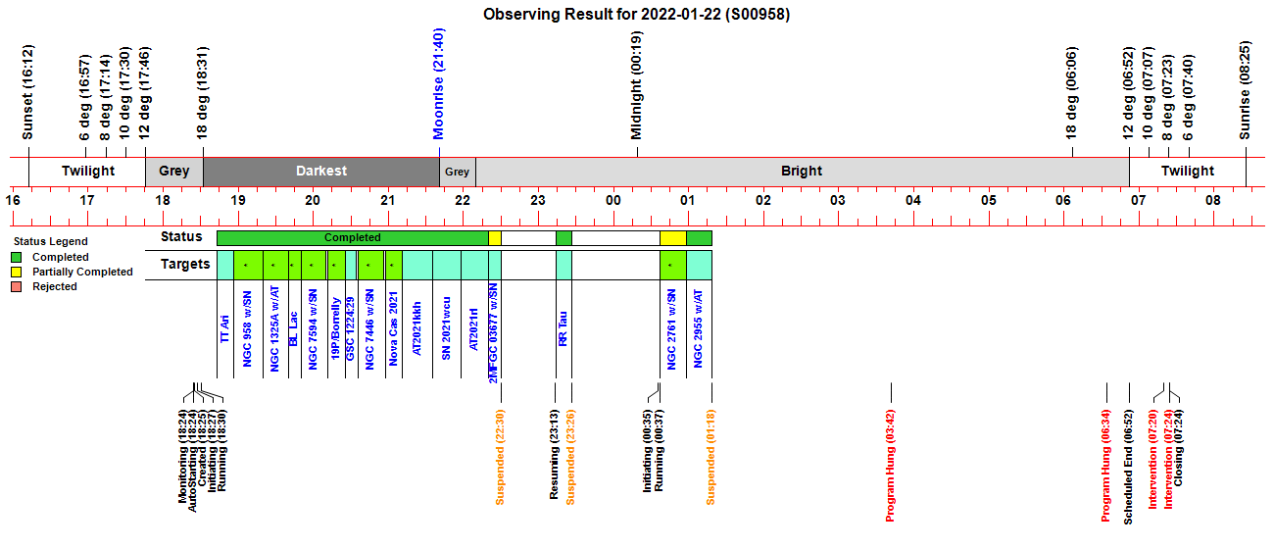Click the Status row label

coord(182,236)
